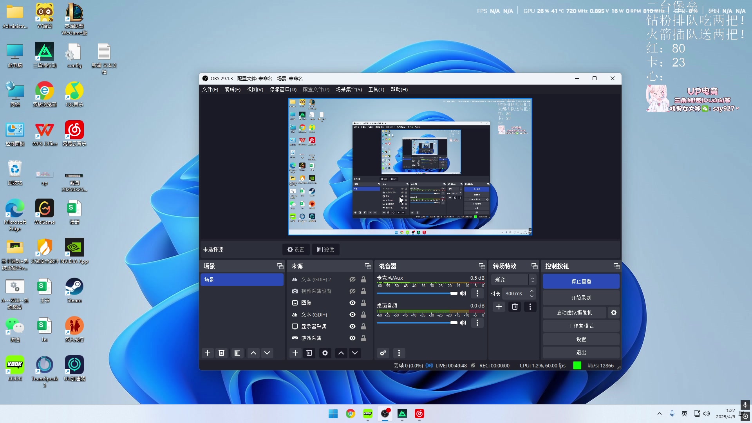Open the 渐变 transition dropdown
The height and width of the screenshot is (423, 752).
(513, 280)
